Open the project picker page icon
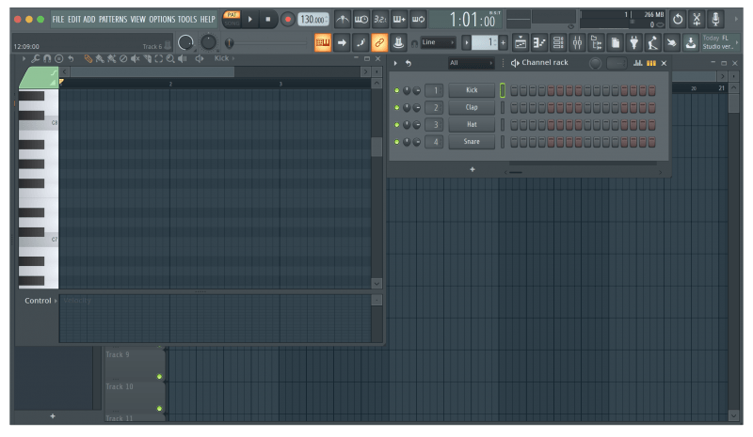 tap(616, 43)
